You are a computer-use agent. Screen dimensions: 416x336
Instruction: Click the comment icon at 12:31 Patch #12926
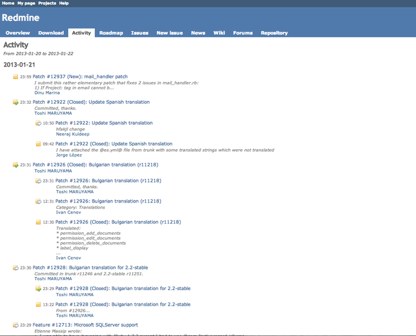tap(38, 201)
